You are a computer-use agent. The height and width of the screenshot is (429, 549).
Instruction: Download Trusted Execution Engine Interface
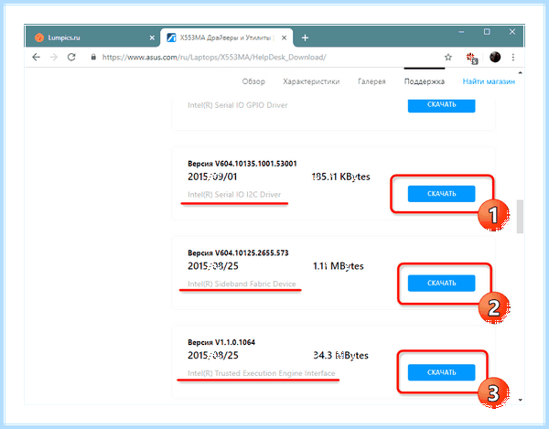(x=442, y=372)
